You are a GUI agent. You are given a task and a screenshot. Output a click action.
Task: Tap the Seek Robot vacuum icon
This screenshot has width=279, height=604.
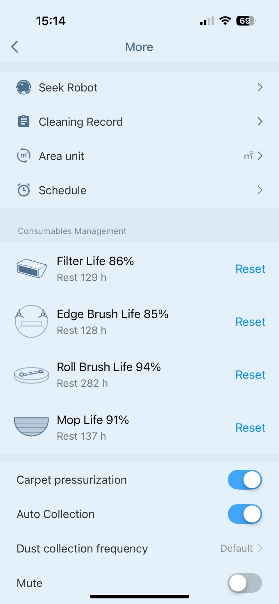pyautogui.click(x=24, y=87)
